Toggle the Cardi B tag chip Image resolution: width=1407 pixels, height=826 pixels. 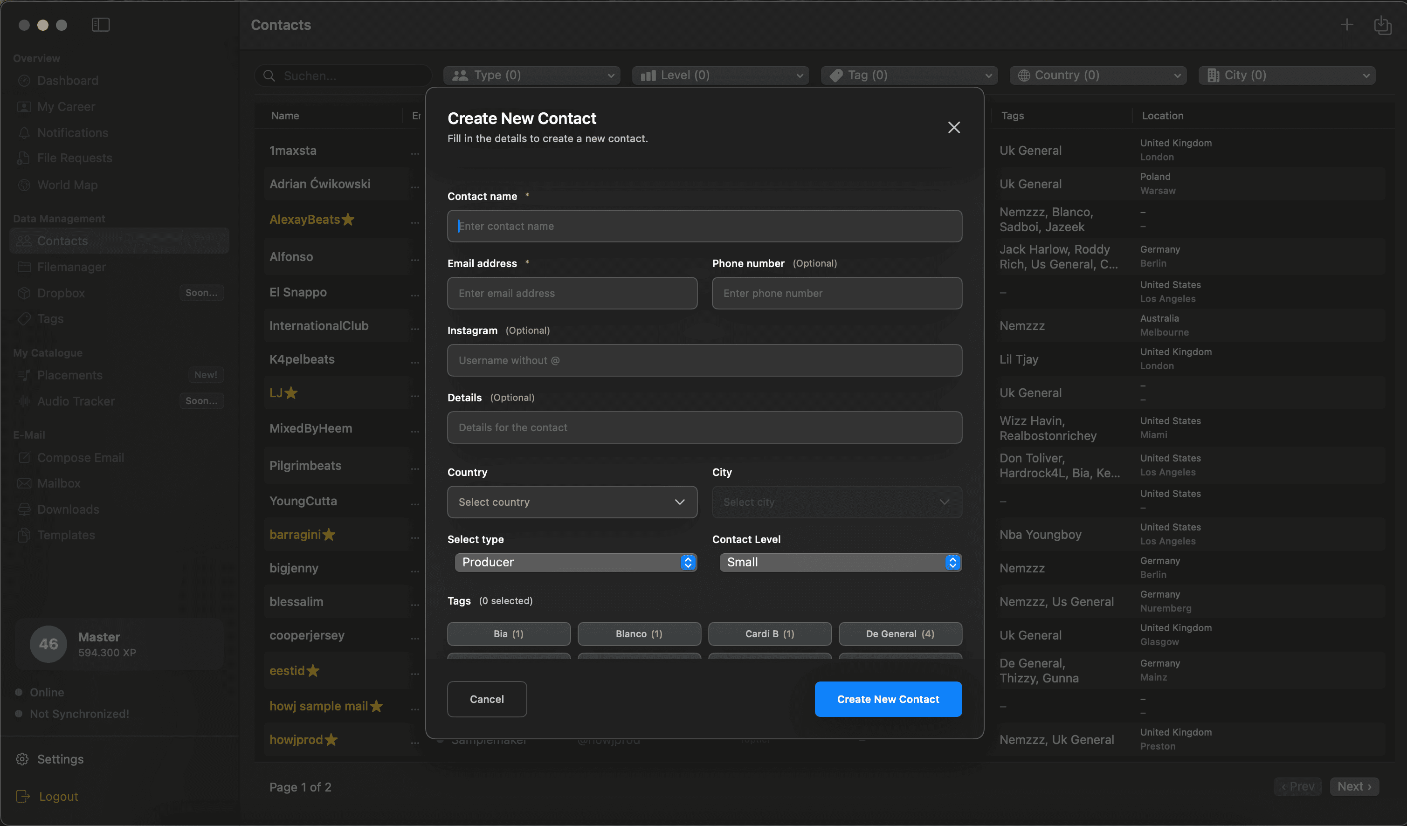(769, 633)
